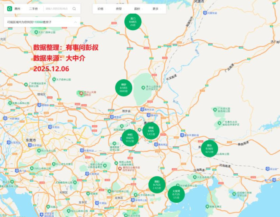The image size is (280, 217).
Task: Click the 110068 listings count link
Action: click(x=39, y=23)
